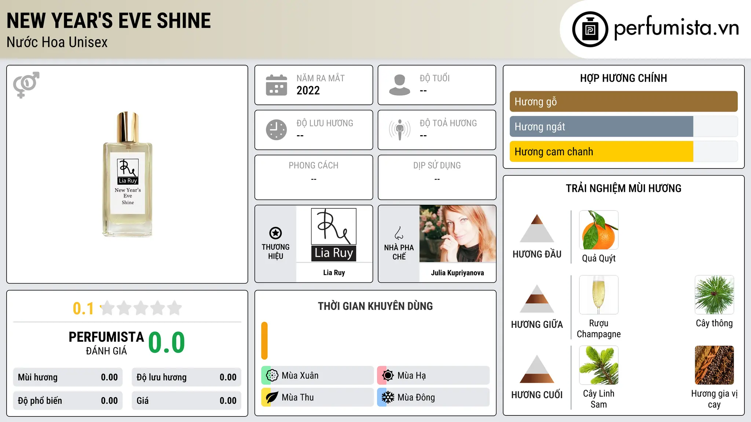Click the "Cây Linh Sam" note label
The width and height of the screenshot is (751, 422).
click(599, 399)
